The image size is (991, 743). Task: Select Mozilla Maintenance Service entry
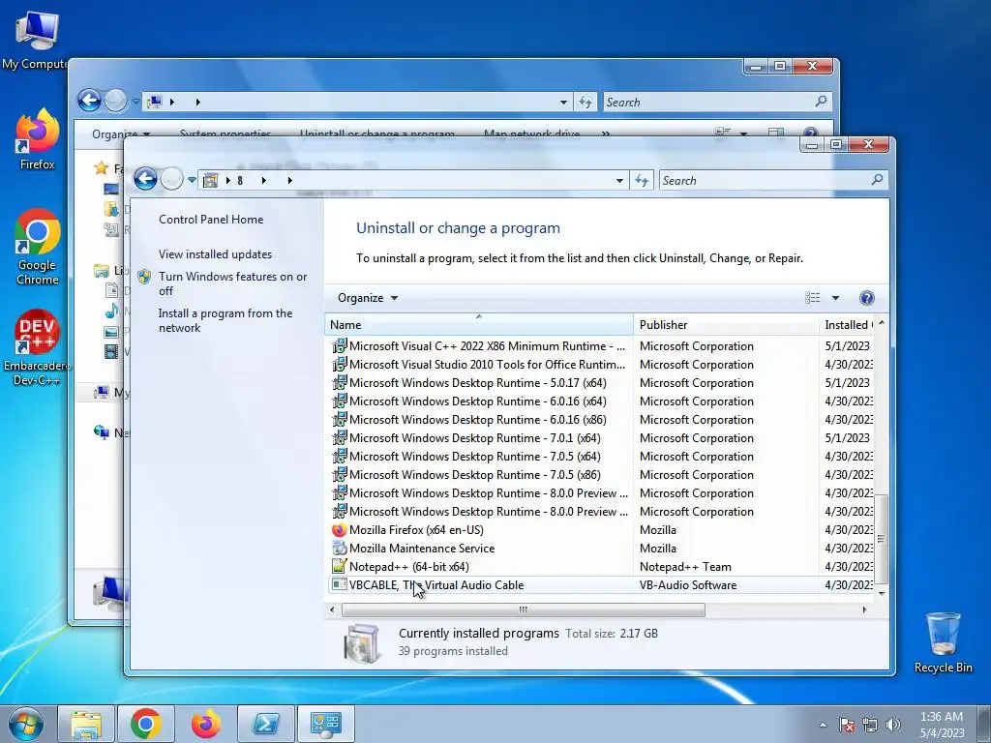[601, 549]
